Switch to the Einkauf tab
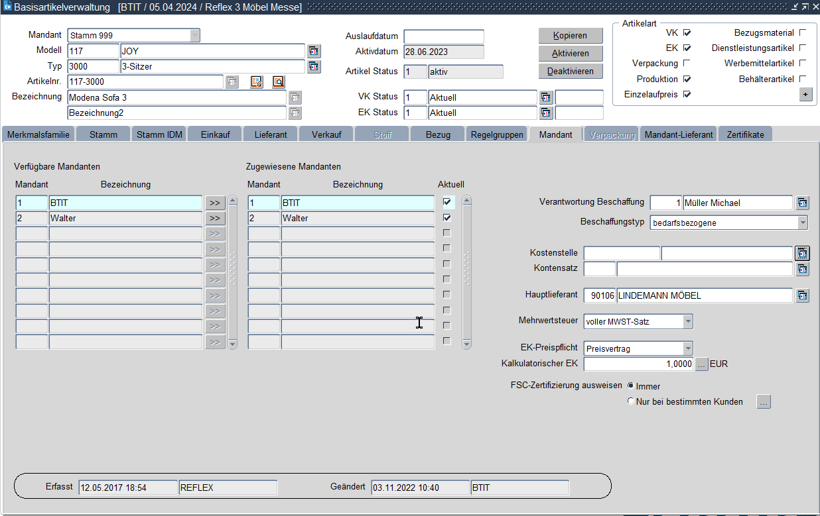 [x=215, y=134]
